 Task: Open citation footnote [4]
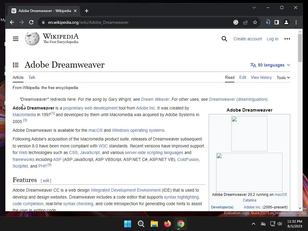(x=50, y=165)
